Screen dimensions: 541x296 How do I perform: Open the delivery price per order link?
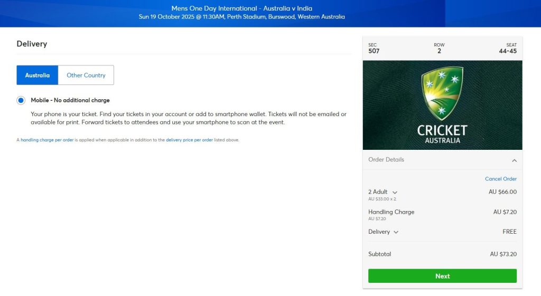coord(189,140)
